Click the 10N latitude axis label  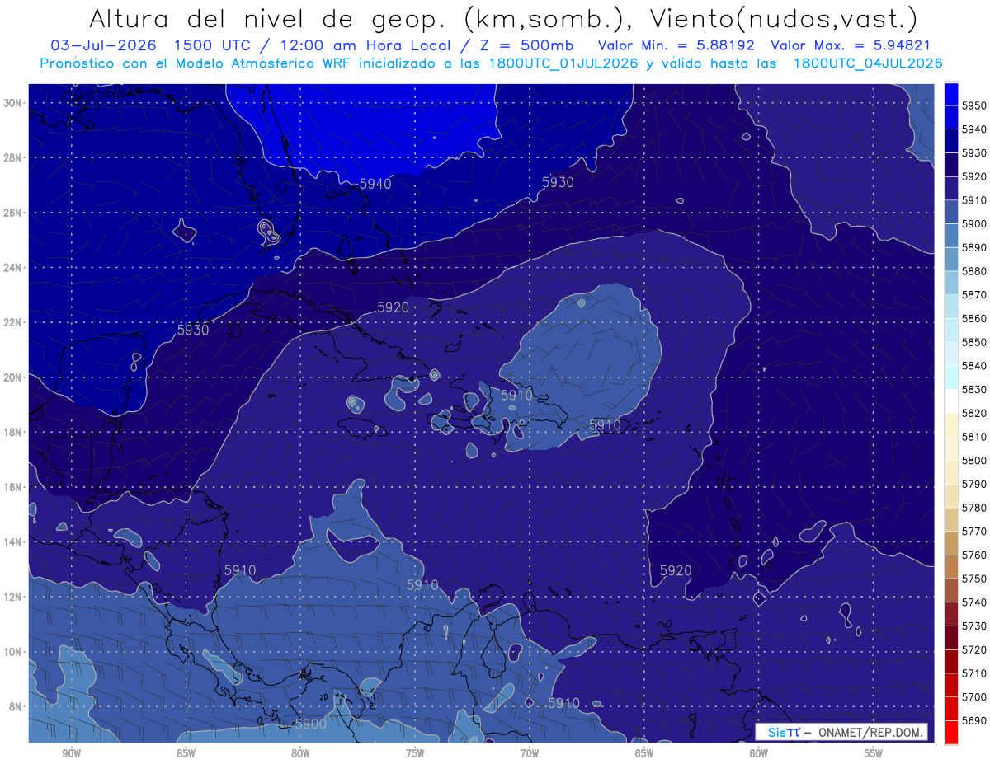pos(12,652)
